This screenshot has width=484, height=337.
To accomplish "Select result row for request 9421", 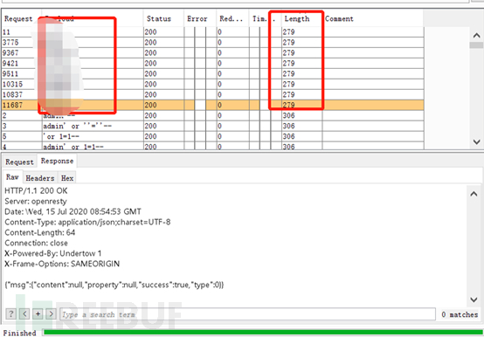I will pyautogui.click(x=212, y=63).
